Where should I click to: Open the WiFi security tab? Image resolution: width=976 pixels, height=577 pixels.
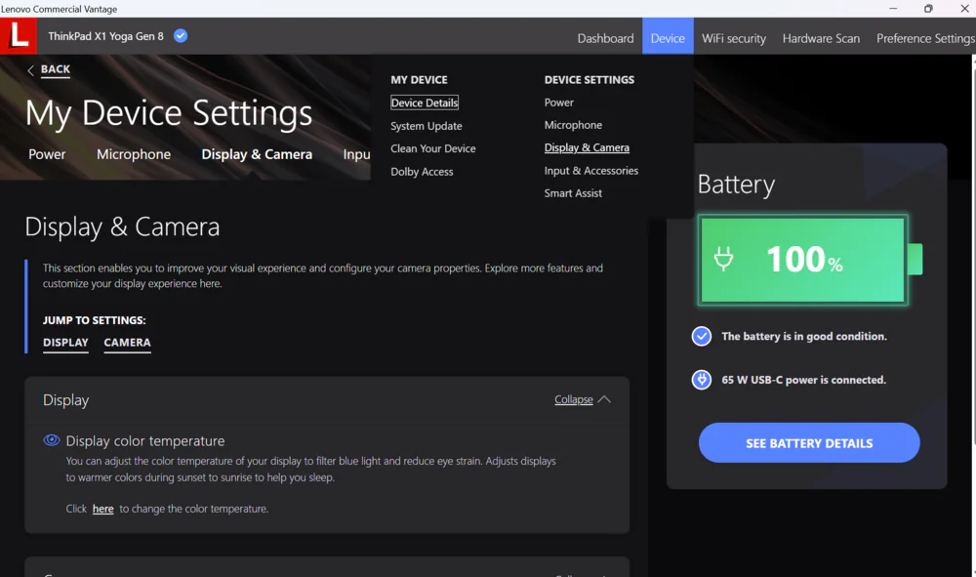tap(733, 38)
